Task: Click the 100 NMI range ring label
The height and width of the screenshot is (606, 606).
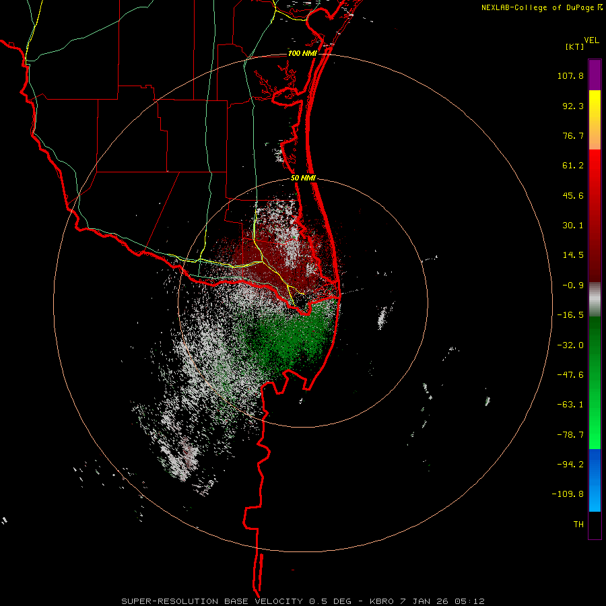Action: point(302,53)
